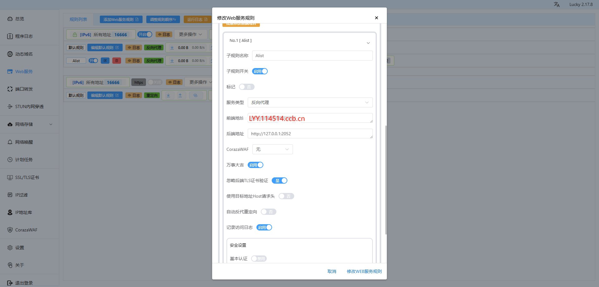599x287 pixels.
Task: Click the 后端地址 input field
Action: [x=310, y=134]
